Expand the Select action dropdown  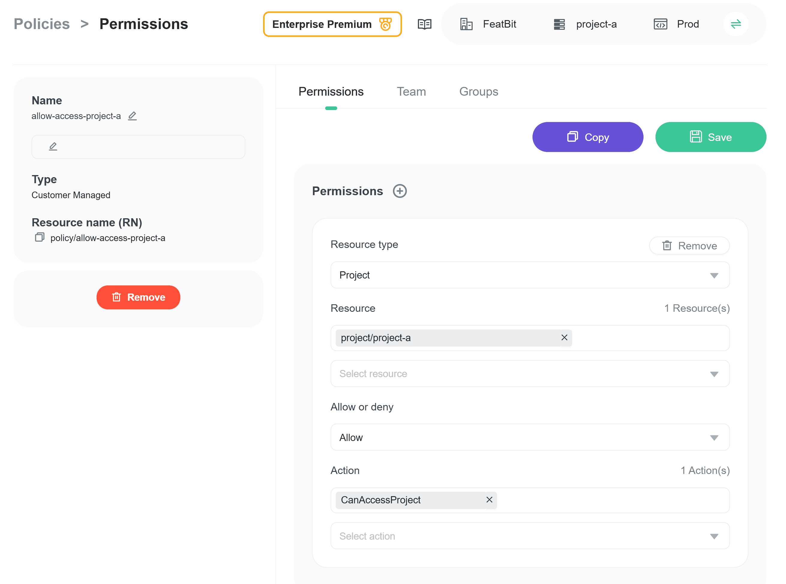(x=529, y=536)
